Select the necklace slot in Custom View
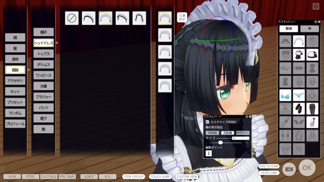The width and height of the screenshot is (324, 182). pyautogui.click(x=312, y=95)
